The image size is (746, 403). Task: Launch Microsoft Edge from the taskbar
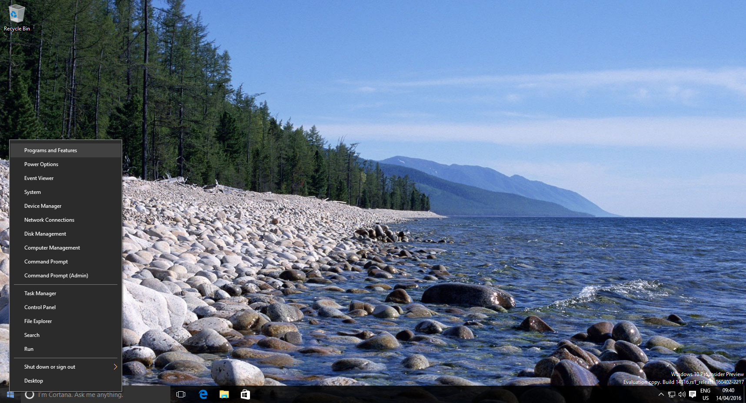click(x=203, y=395)
